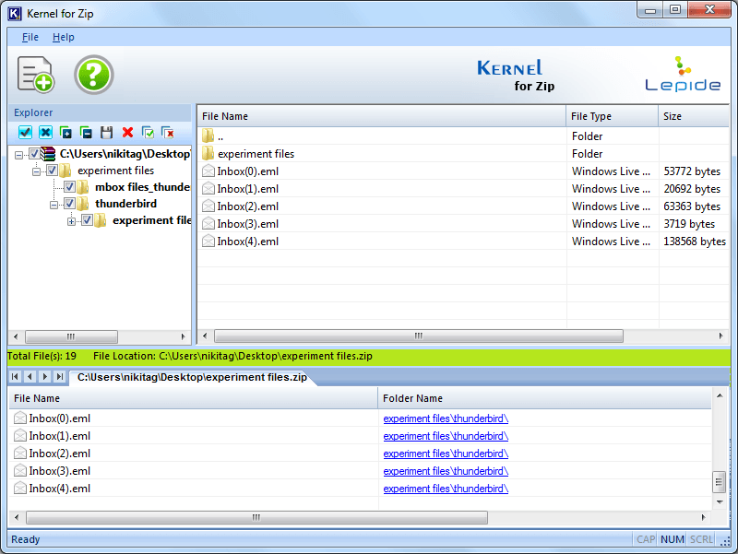Click the envelope icon of Inbox(2).eml in upper list

(x=208, y=206)
